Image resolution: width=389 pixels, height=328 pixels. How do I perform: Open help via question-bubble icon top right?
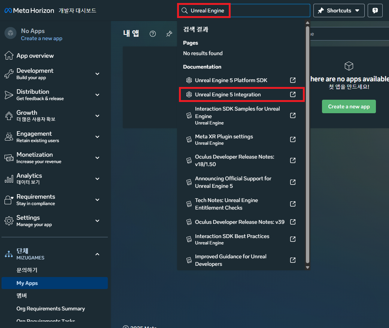(x=375, y=10)
